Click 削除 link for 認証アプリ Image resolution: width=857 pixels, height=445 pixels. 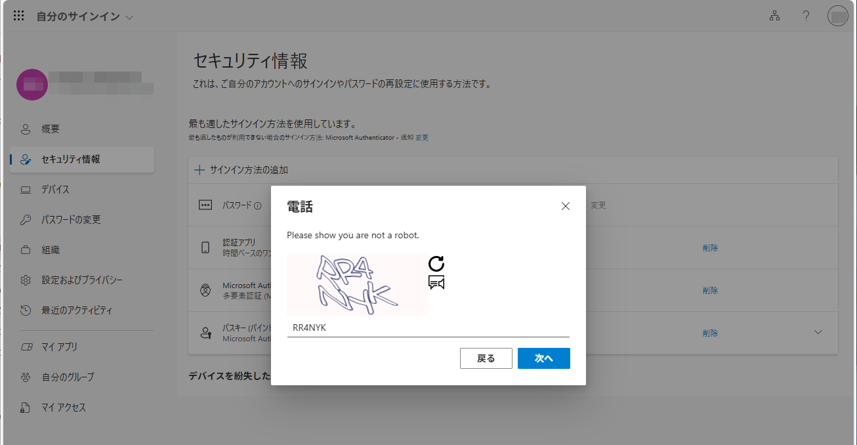[710, 248]
